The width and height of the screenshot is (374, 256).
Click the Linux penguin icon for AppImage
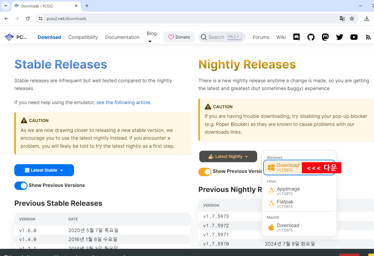(271, 191)
